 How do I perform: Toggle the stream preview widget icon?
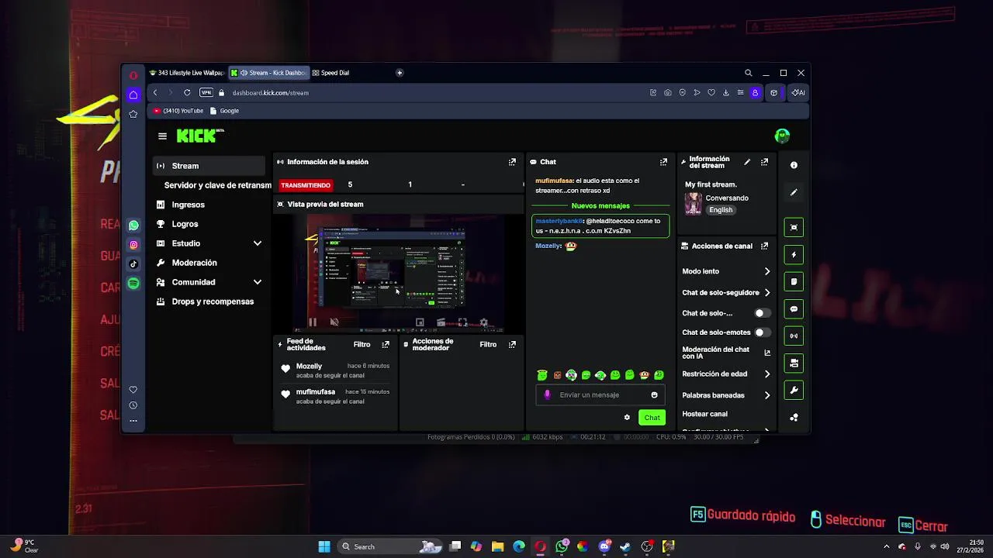(794, 227)
